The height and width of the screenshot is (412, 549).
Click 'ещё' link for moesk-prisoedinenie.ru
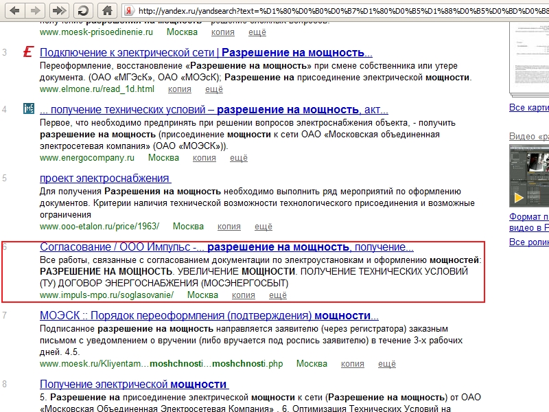pos(257,32)
